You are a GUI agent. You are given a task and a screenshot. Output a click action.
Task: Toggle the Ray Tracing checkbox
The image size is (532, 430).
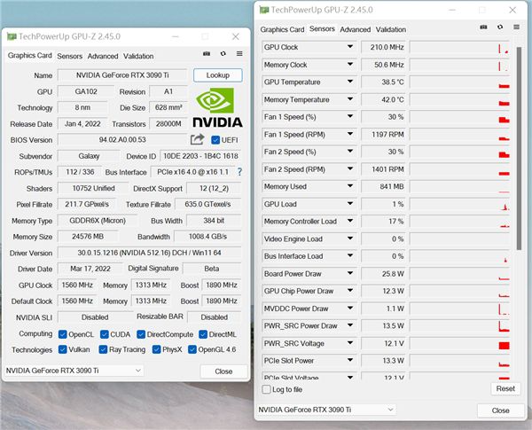pyautogui.click(x=103, y=349)
